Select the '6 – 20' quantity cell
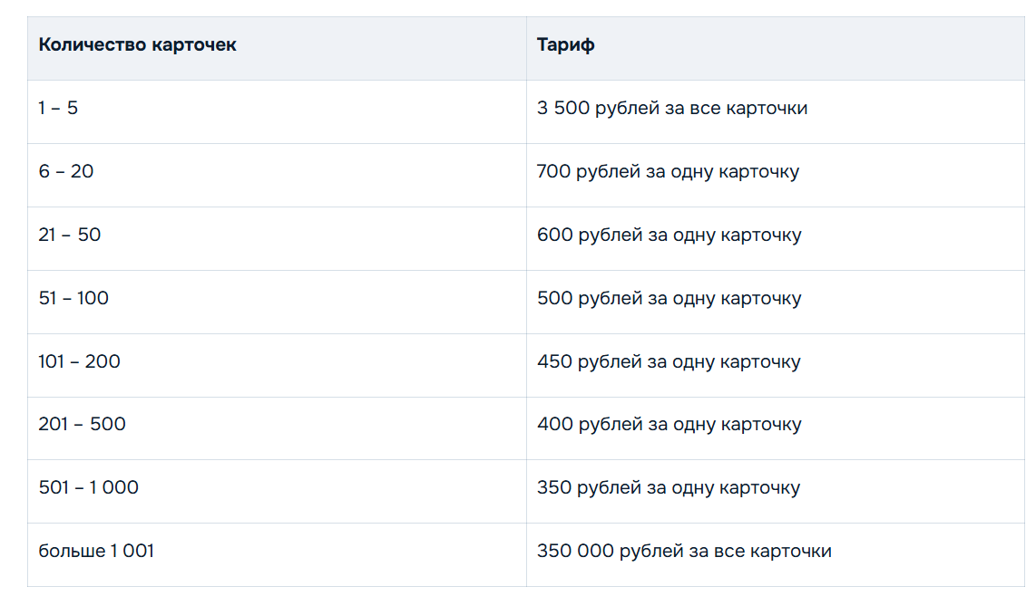The width and height of the screenshot is (1036, 596). (x=66, y=172)
